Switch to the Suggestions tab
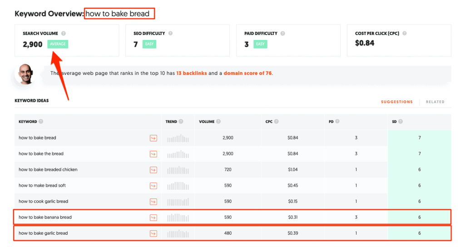 pyautogui.click(x=397, y=102)
